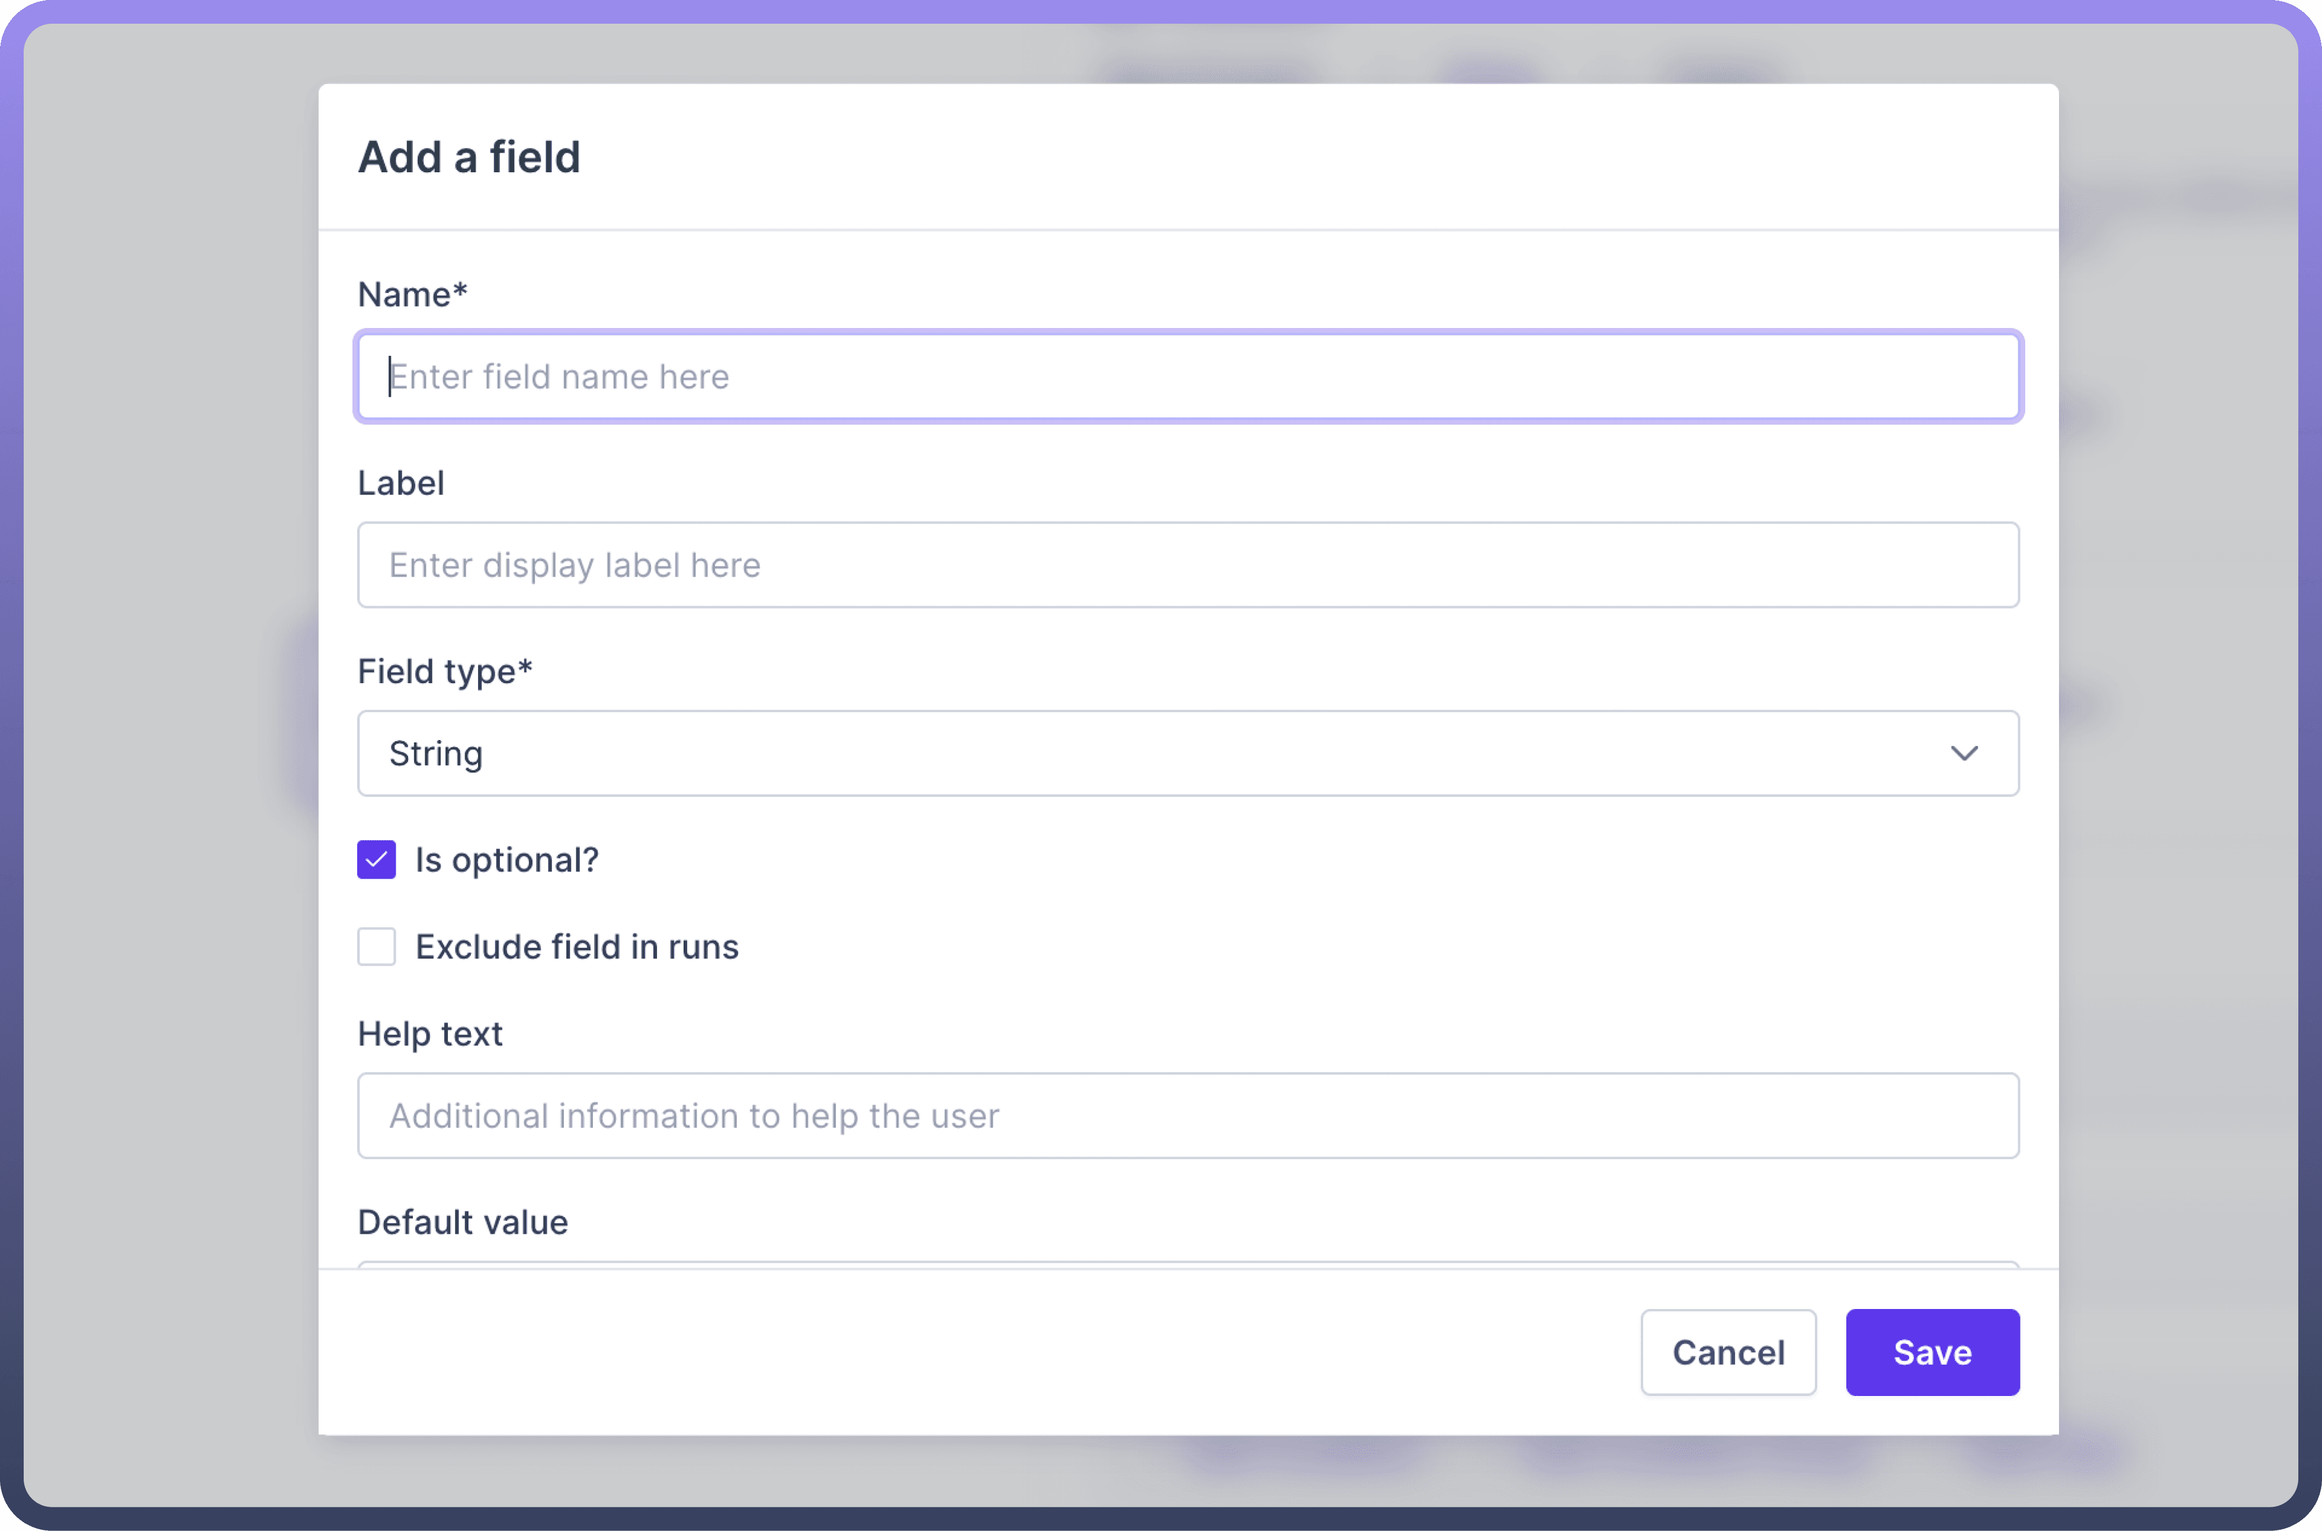
Task: Click the "Enter field name here" placeholder
Action: click(559, 377)
